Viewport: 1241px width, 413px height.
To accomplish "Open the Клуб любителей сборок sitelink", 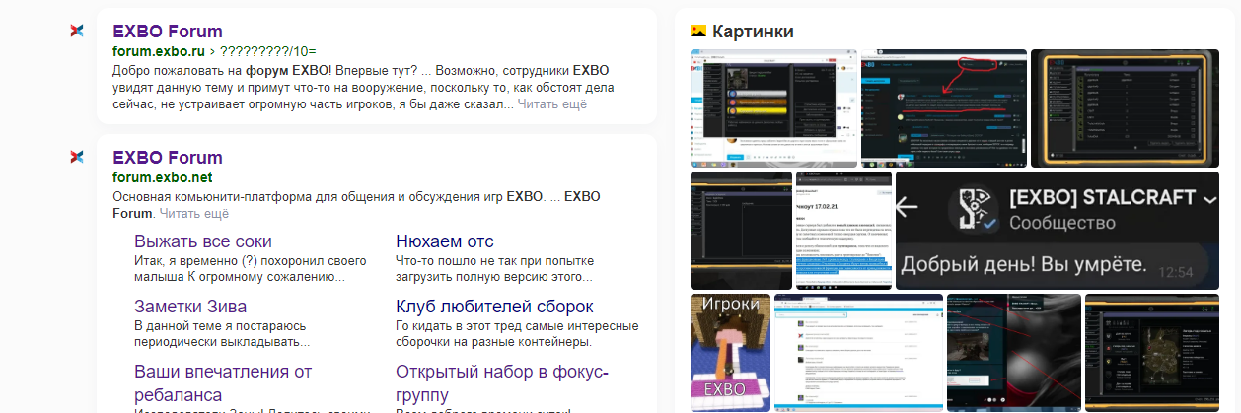I will [x=493, y=307].
